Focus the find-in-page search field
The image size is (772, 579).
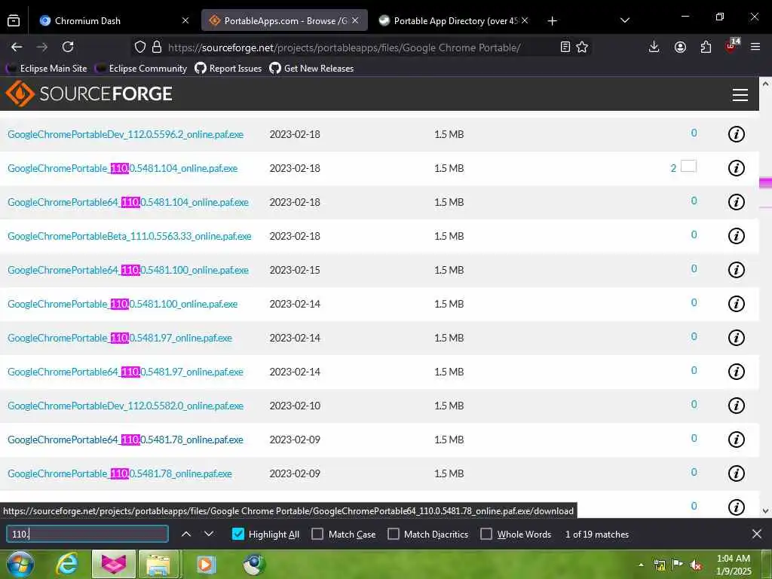(87, 534)
